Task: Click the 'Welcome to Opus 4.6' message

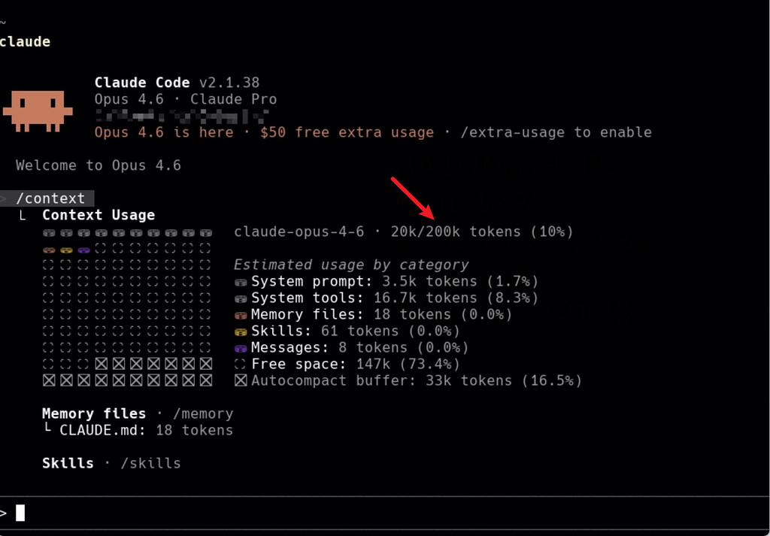Action: tap(99, 165)
